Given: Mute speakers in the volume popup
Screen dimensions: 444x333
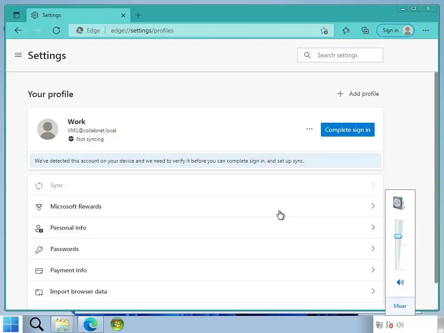Looking at the screenshot, I should click(400, 282).
